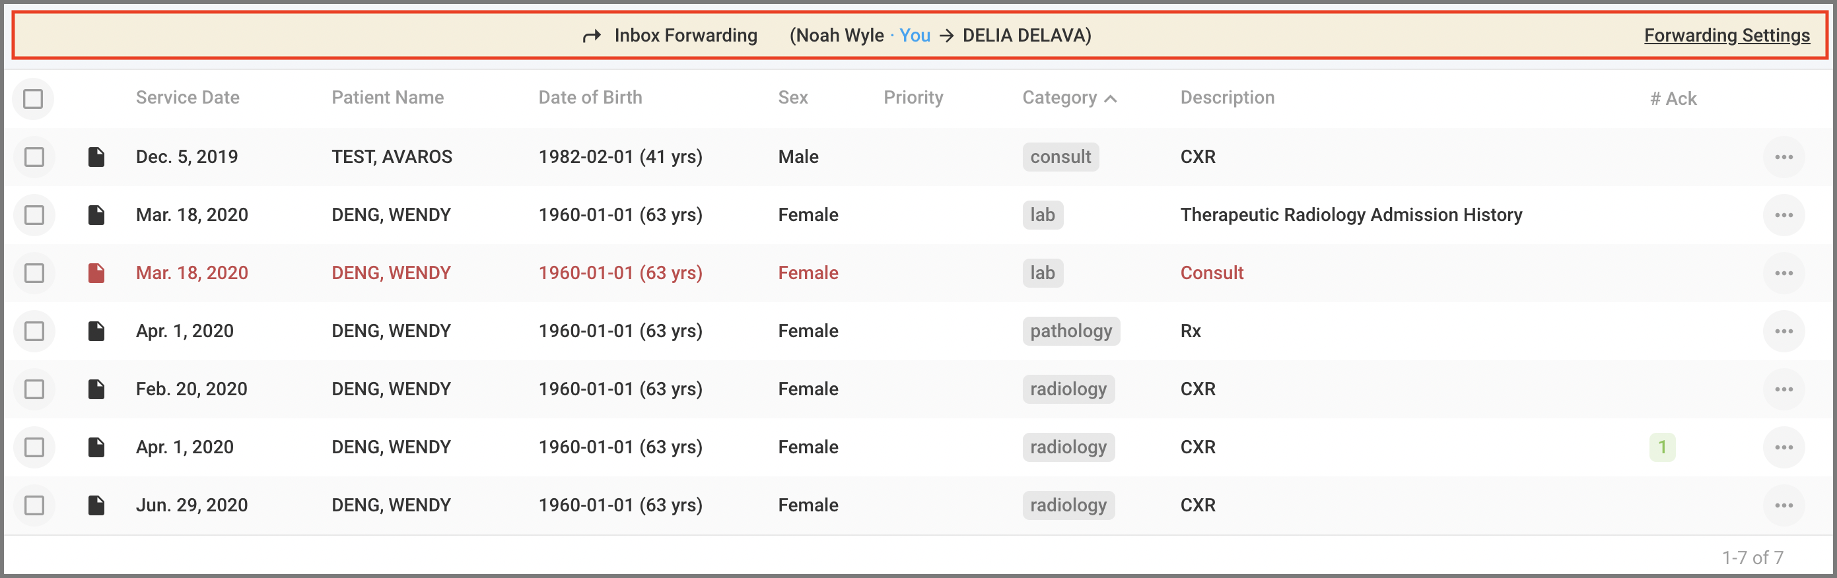Click the red document icon for Consult row
Screen dimensions: 1837x578
click(x=96, y=273)
